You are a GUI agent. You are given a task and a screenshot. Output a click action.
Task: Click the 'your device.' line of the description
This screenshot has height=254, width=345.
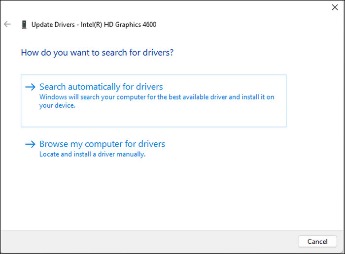coord(57,105)
